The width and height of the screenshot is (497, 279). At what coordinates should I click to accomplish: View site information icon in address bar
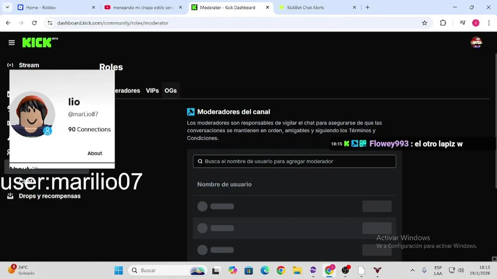[50, 23]
